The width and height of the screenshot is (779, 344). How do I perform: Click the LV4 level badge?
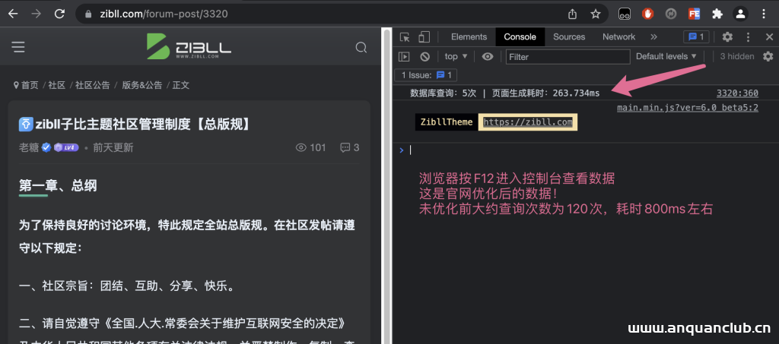tap(66, 147)
